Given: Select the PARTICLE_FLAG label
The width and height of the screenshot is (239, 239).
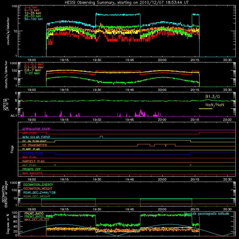Looking at the screenshot, I should [x=33, y=161].
